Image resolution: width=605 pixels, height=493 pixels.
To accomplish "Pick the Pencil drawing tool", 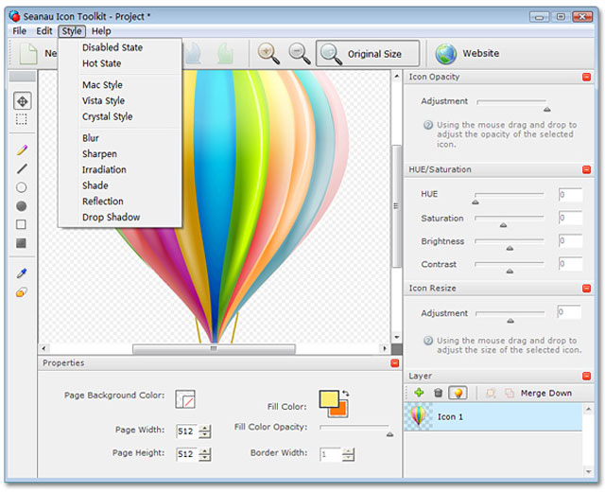I will 22,150.
